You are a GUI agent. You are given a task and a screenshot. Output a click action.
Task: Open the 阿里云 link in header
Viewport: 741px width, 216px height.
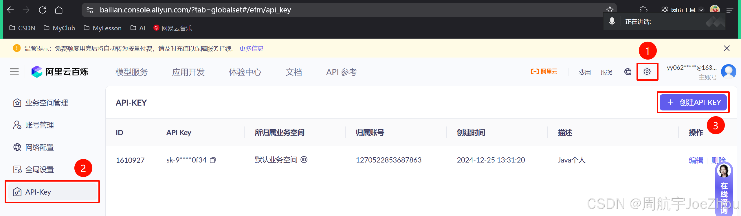544,72
